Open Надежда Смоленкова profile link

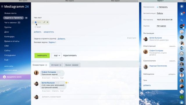pos(158,66)
